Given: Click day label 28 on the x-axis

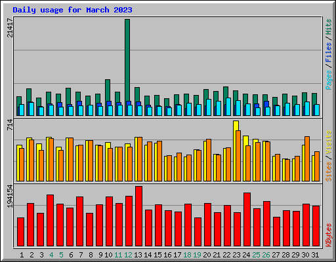Looking at the screenshot, I should point(285,255).
